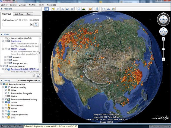Screen dimensions: 171x128
Task: Expand the Oceán layer node
Action: (x=3, y=102)
